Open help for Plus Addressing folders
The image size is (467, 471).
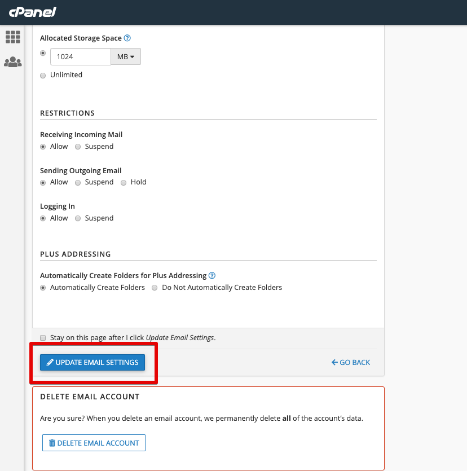[x=212, y=275]
